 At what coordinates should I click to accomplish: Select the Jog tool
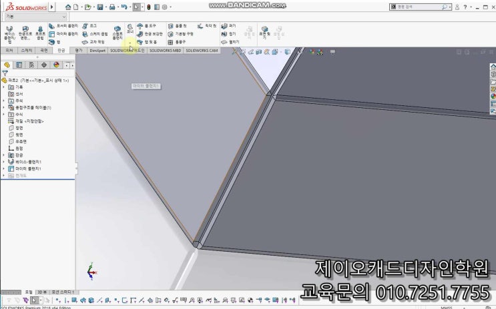pos(90,26)
